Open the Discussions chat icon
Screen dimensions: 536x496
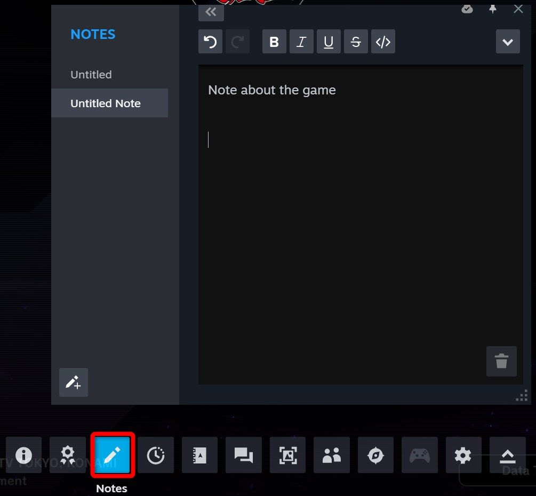click(x=244, y=455)
